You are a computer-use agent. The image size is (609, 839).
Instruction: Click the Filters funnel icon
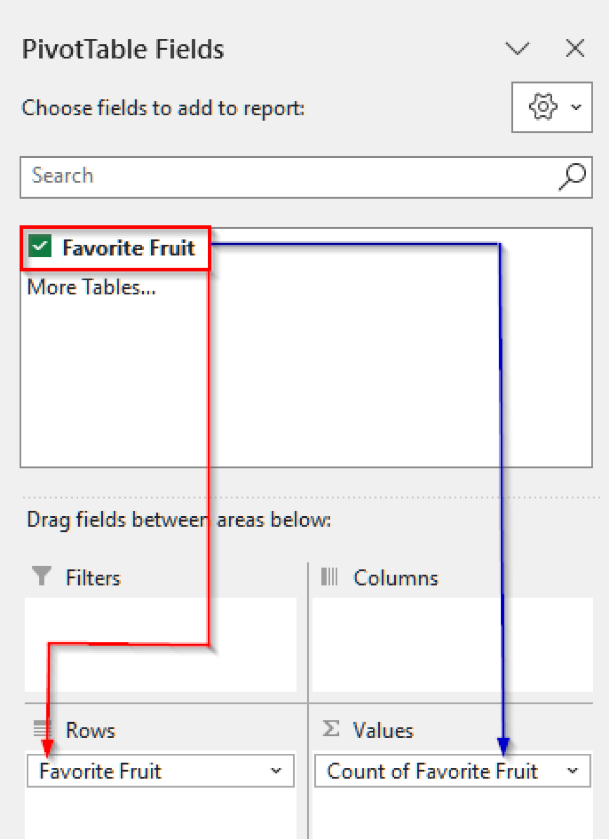[x=42, y=576]
